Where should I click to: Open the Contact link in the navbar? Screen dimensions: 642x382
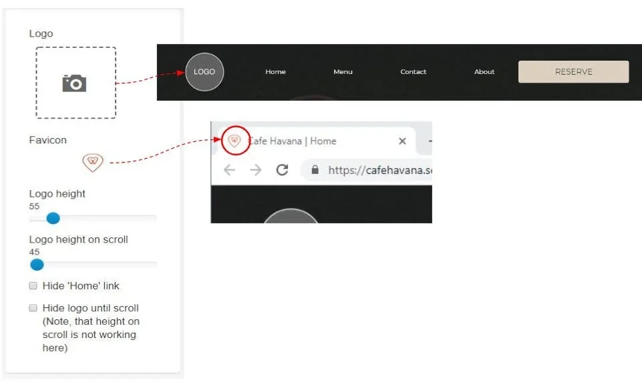pos(413,72)
